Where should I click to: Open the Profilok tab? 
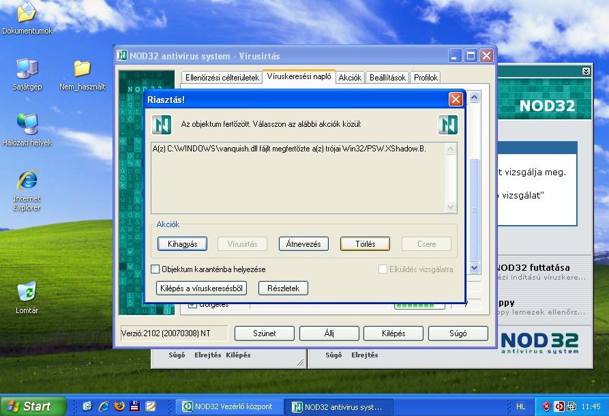[x=426, y=78]
